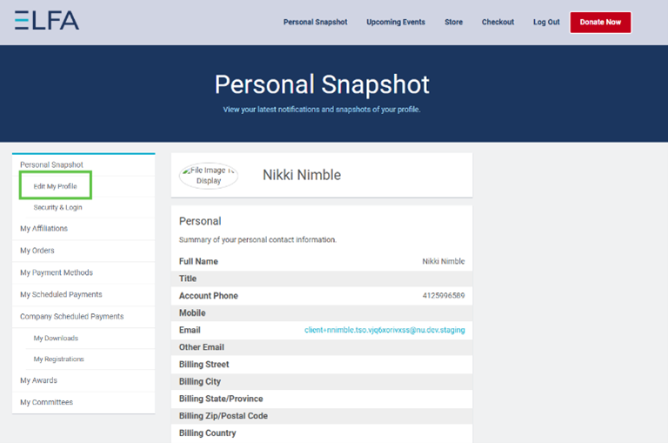Open My Downloads in the sidebar
Screen dimensions: 668x443
tap(56, 338)
